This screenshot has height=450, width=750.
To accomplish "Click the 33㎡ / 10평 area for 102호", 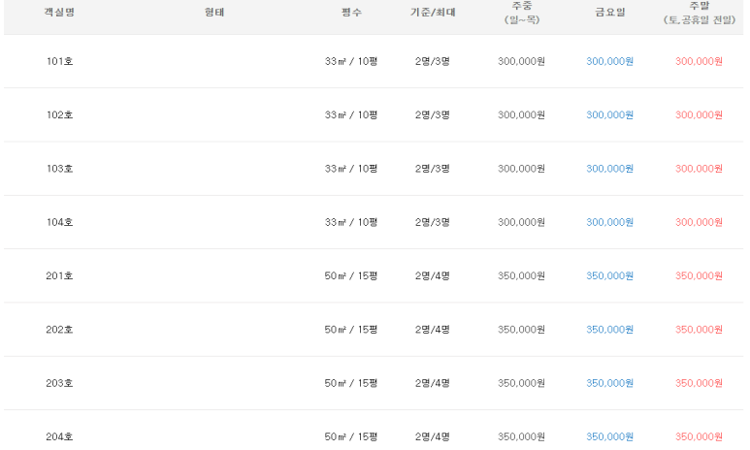I will click(x=351, y=114).
